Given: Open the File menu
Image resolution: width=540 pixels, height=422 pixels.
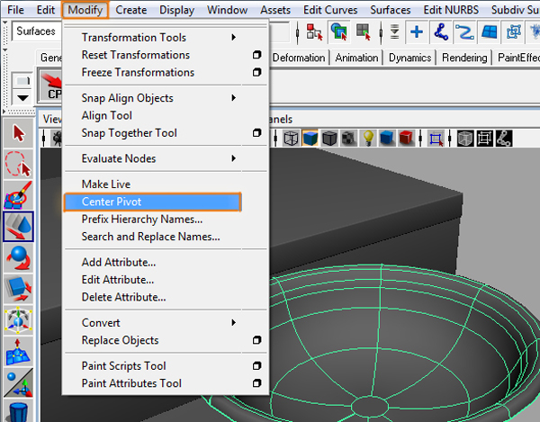Looking at the screenshot, I should (15, 10).
